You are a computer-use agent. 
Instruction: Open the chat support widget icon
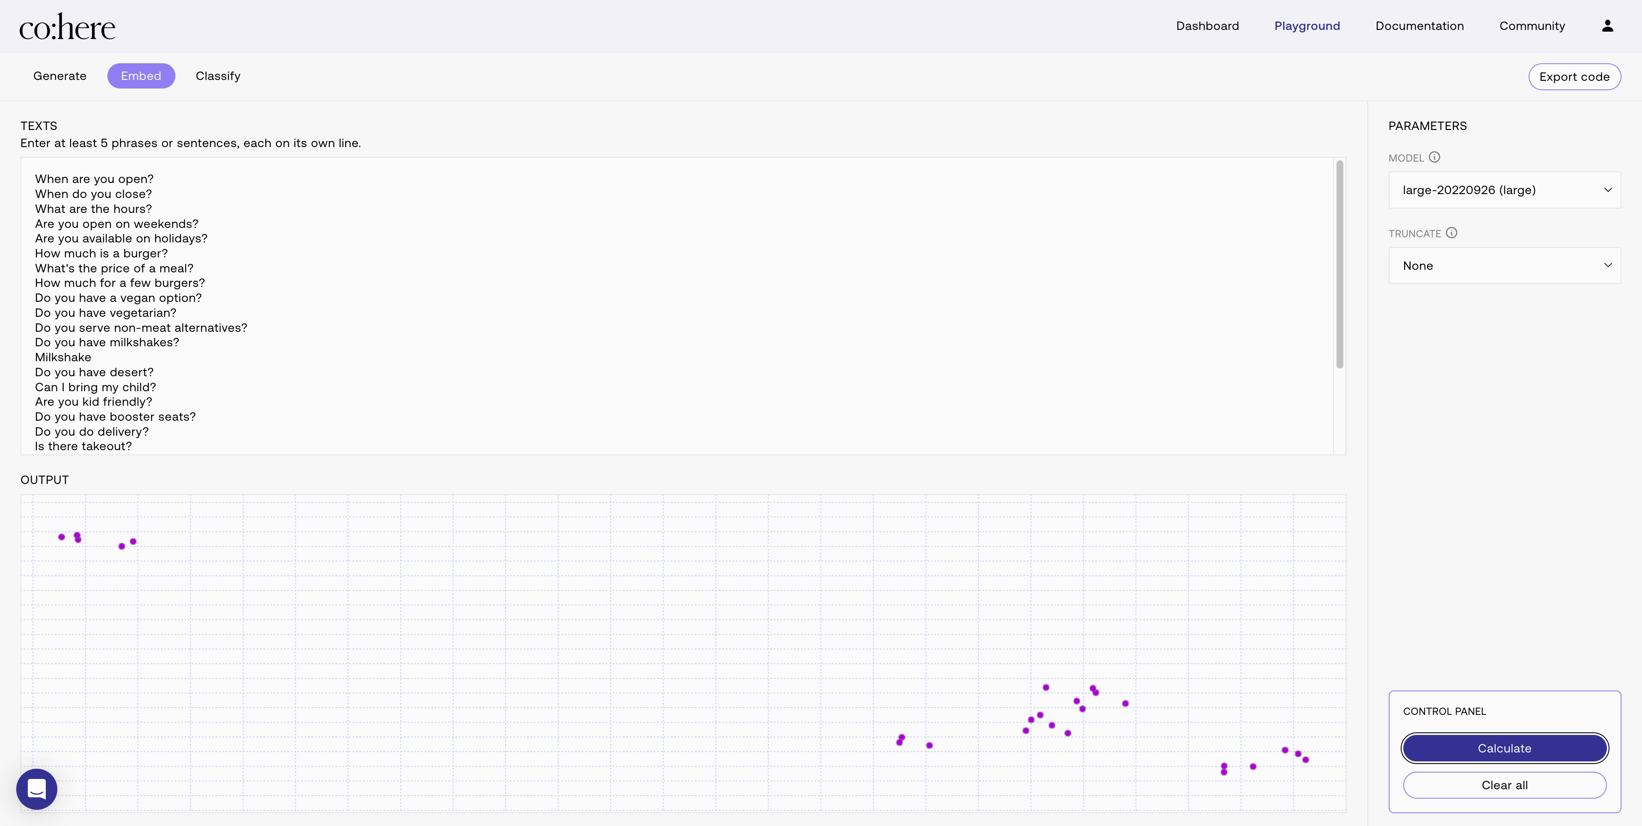click(37, 789)
